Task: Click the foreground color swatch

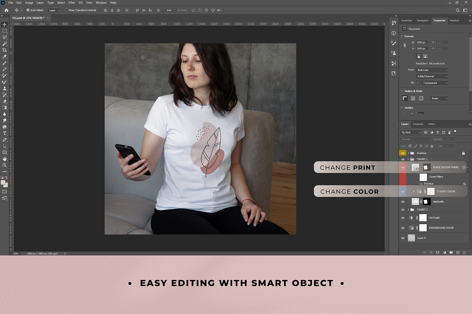Action: coord(3,183)
